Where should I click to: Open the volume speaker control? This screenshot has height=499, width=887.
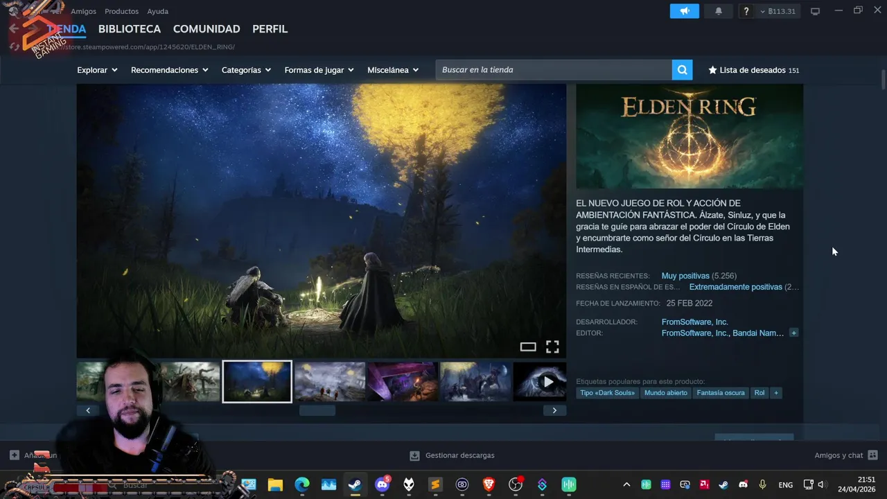(822, 485)
